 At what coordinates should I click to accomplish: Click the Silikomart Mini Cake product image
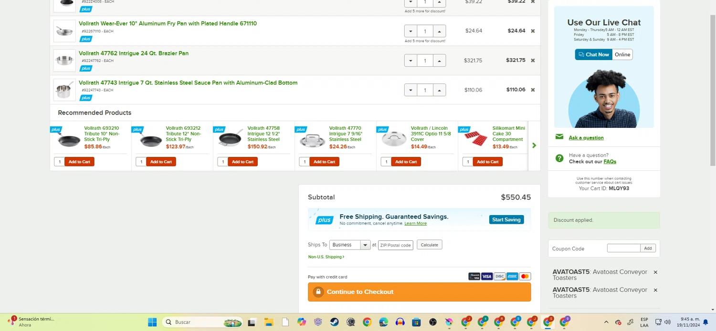[475, 138]
